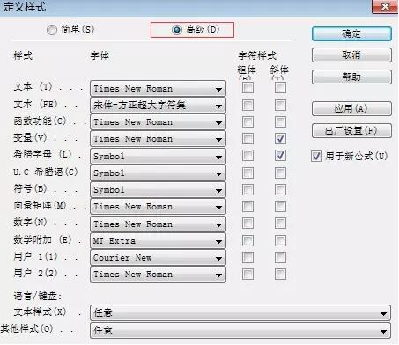Enable italic for 数字(N) row
This screenshot has height=345, width=399.
[280, 224]
